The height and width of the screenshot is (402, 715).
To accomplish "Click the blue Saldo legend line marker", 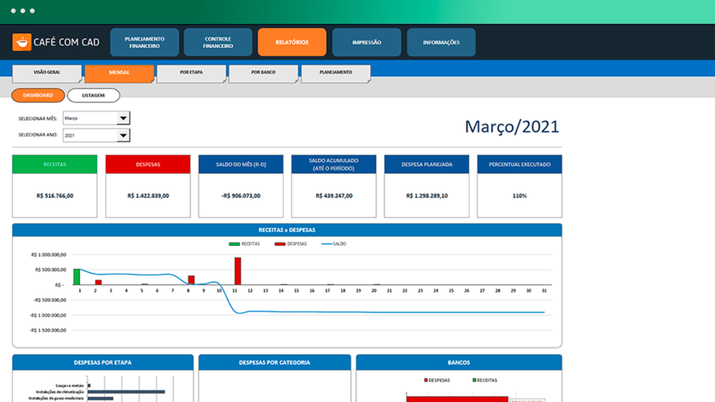I will (x=327, y=244).
